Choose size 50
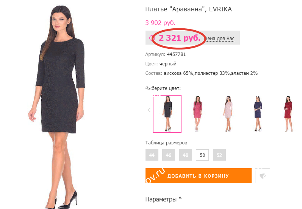Viewport: 302px width, 209px height. click(x=202, y=155)
